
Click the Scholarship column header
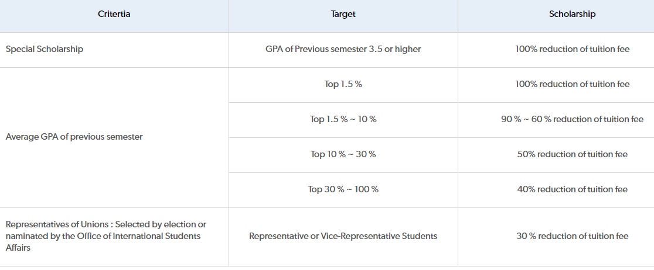click(x=572, y=14)
